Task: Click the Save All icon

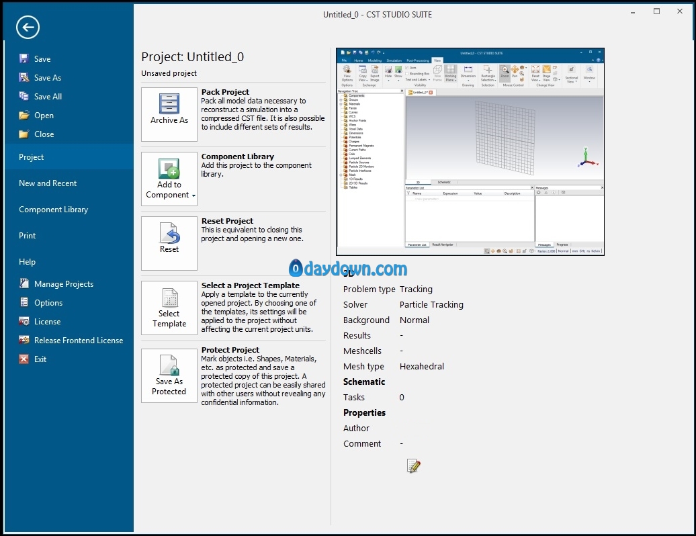Action: coord(24,96)
